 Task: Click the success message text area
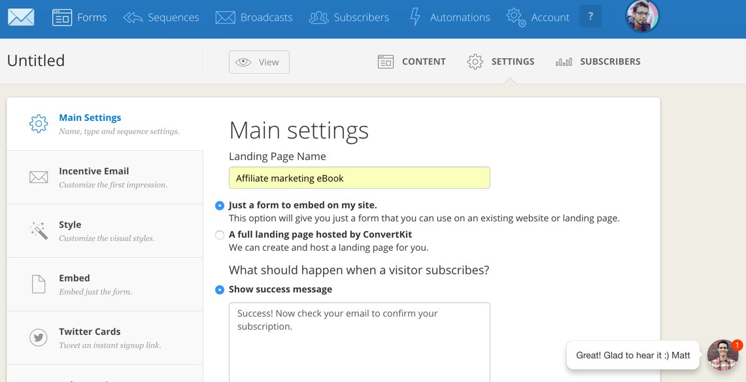coord(359,342)
